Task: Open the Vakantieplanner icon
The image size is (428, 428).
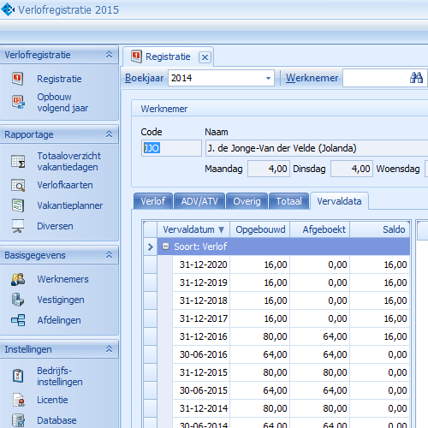Action: 18,205
